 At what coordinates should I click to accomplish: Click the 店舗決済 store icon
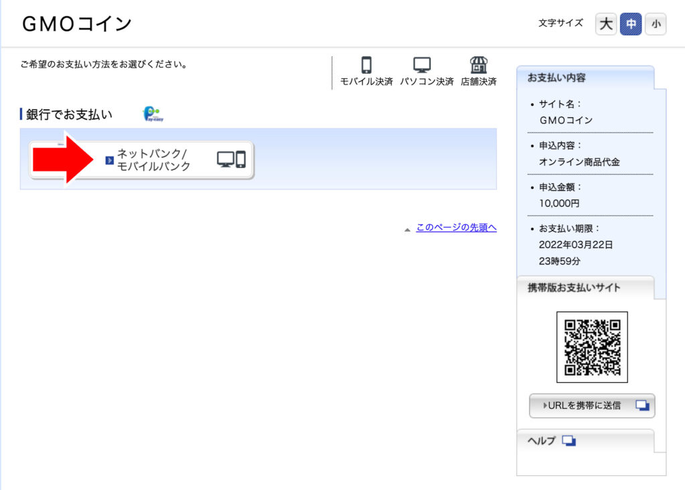[x=479, y=65]
